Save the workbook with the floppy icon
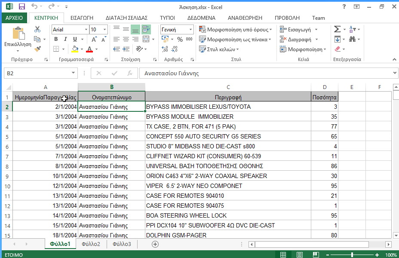 point(22,6)
